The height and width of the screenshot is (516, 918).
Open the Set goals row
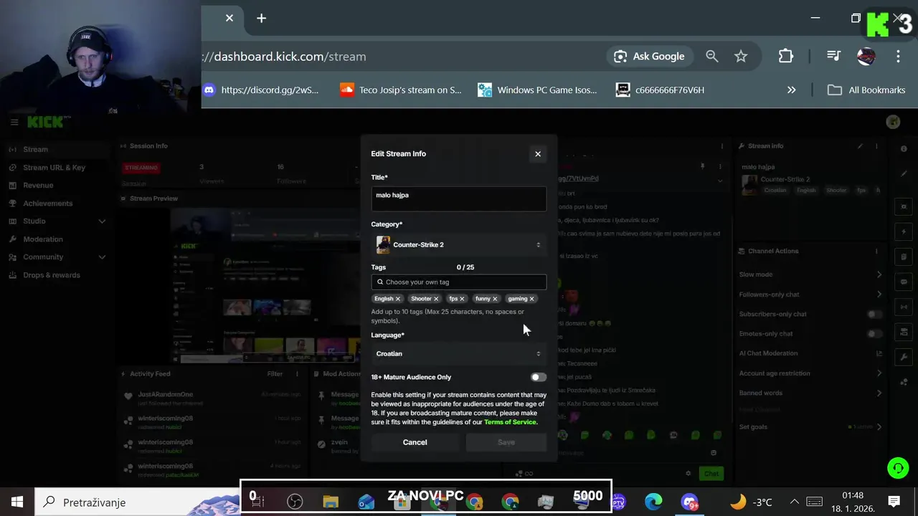(810, 427)
